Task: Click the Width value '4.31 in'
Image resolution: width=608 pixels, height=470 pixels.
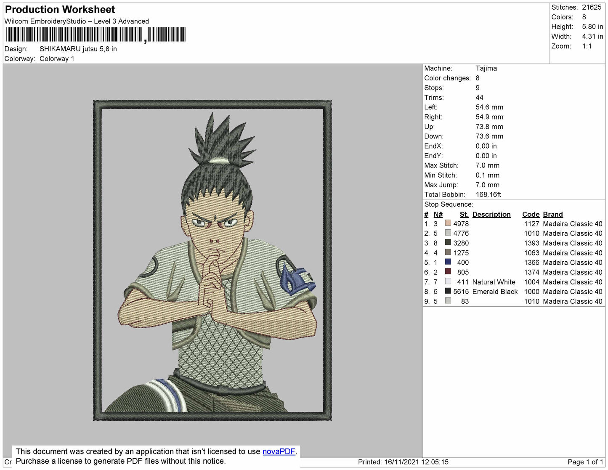Action: [592, 36]
